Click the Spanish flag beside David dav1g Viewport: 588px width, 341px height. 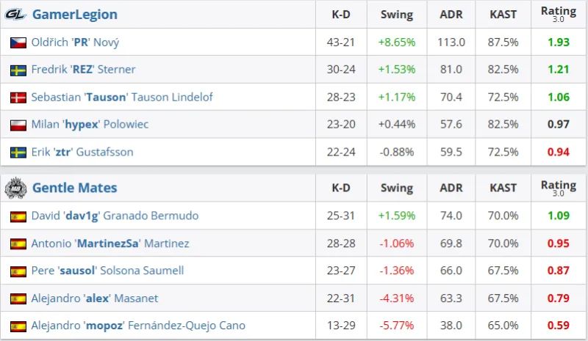tap(18, 216)
